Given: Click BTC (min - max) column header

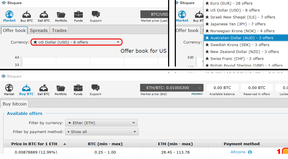Looking at the screenshot, I should pos(105,144).
